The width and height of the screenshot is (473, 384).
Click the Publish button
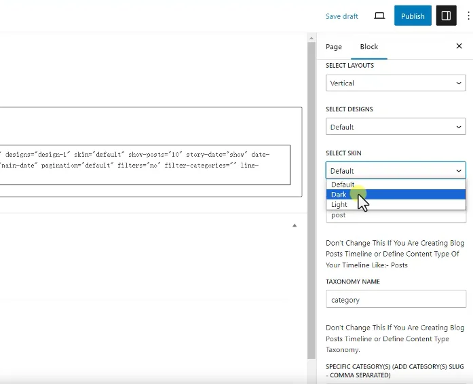[412, 16]
